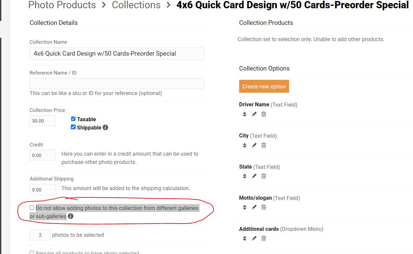Open info icon after sub-galleries text
The height and width of the screenshot is (254, 413).
[x=71, y=216]
